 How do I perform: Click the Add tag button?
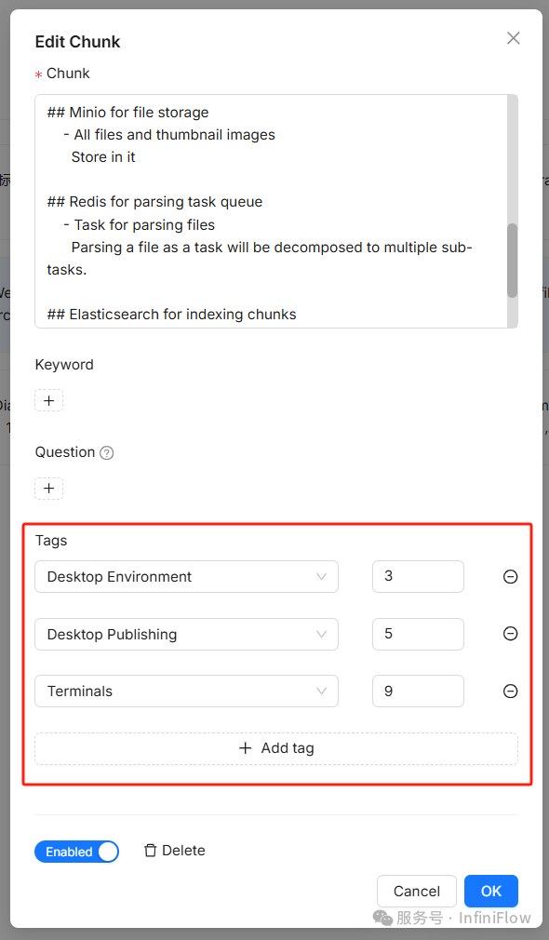click(x=276, y=748)
